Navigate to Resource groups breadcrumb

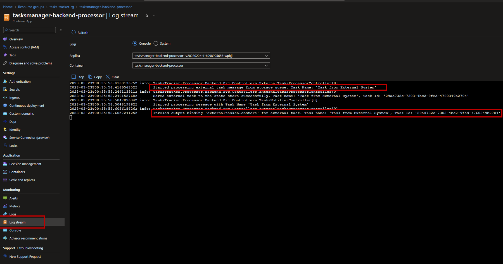pyautogui.click(x=31, y=7)
